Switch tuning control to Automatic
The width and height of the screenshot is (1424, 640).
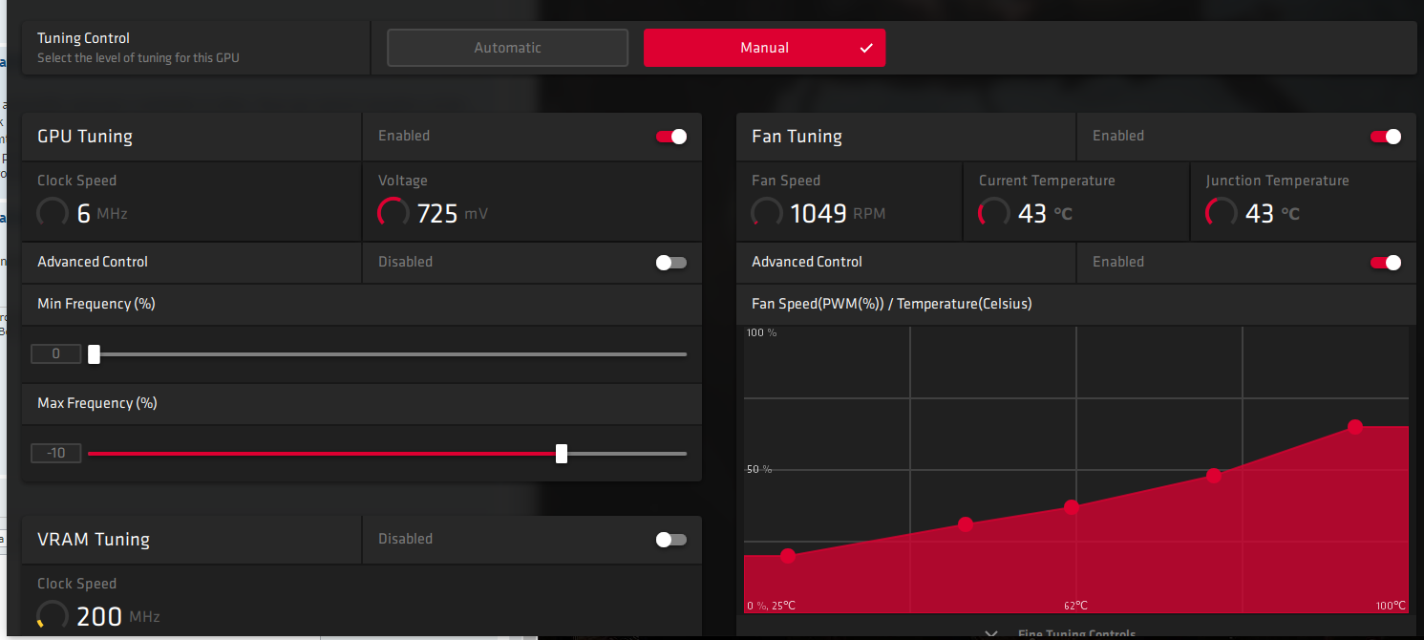(507, 48)
